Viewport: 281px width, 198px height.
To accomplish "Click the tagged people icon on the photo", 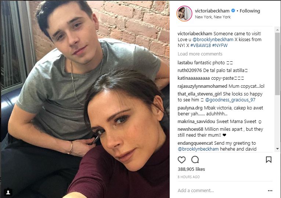I will tap(8, 192).
